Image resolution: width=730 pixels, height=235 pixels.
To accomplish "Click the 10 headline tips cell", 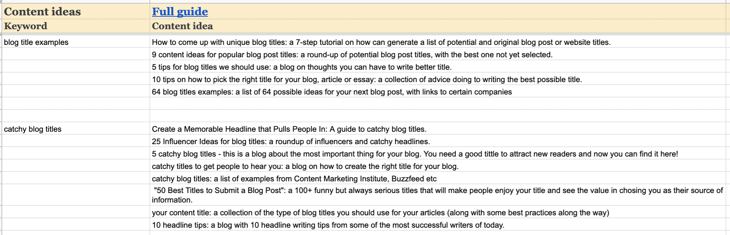I will [x=437, y=225].
